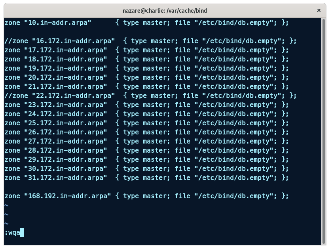
Task: Click "type master" on the 20.172 line
Action: (146, 77)
